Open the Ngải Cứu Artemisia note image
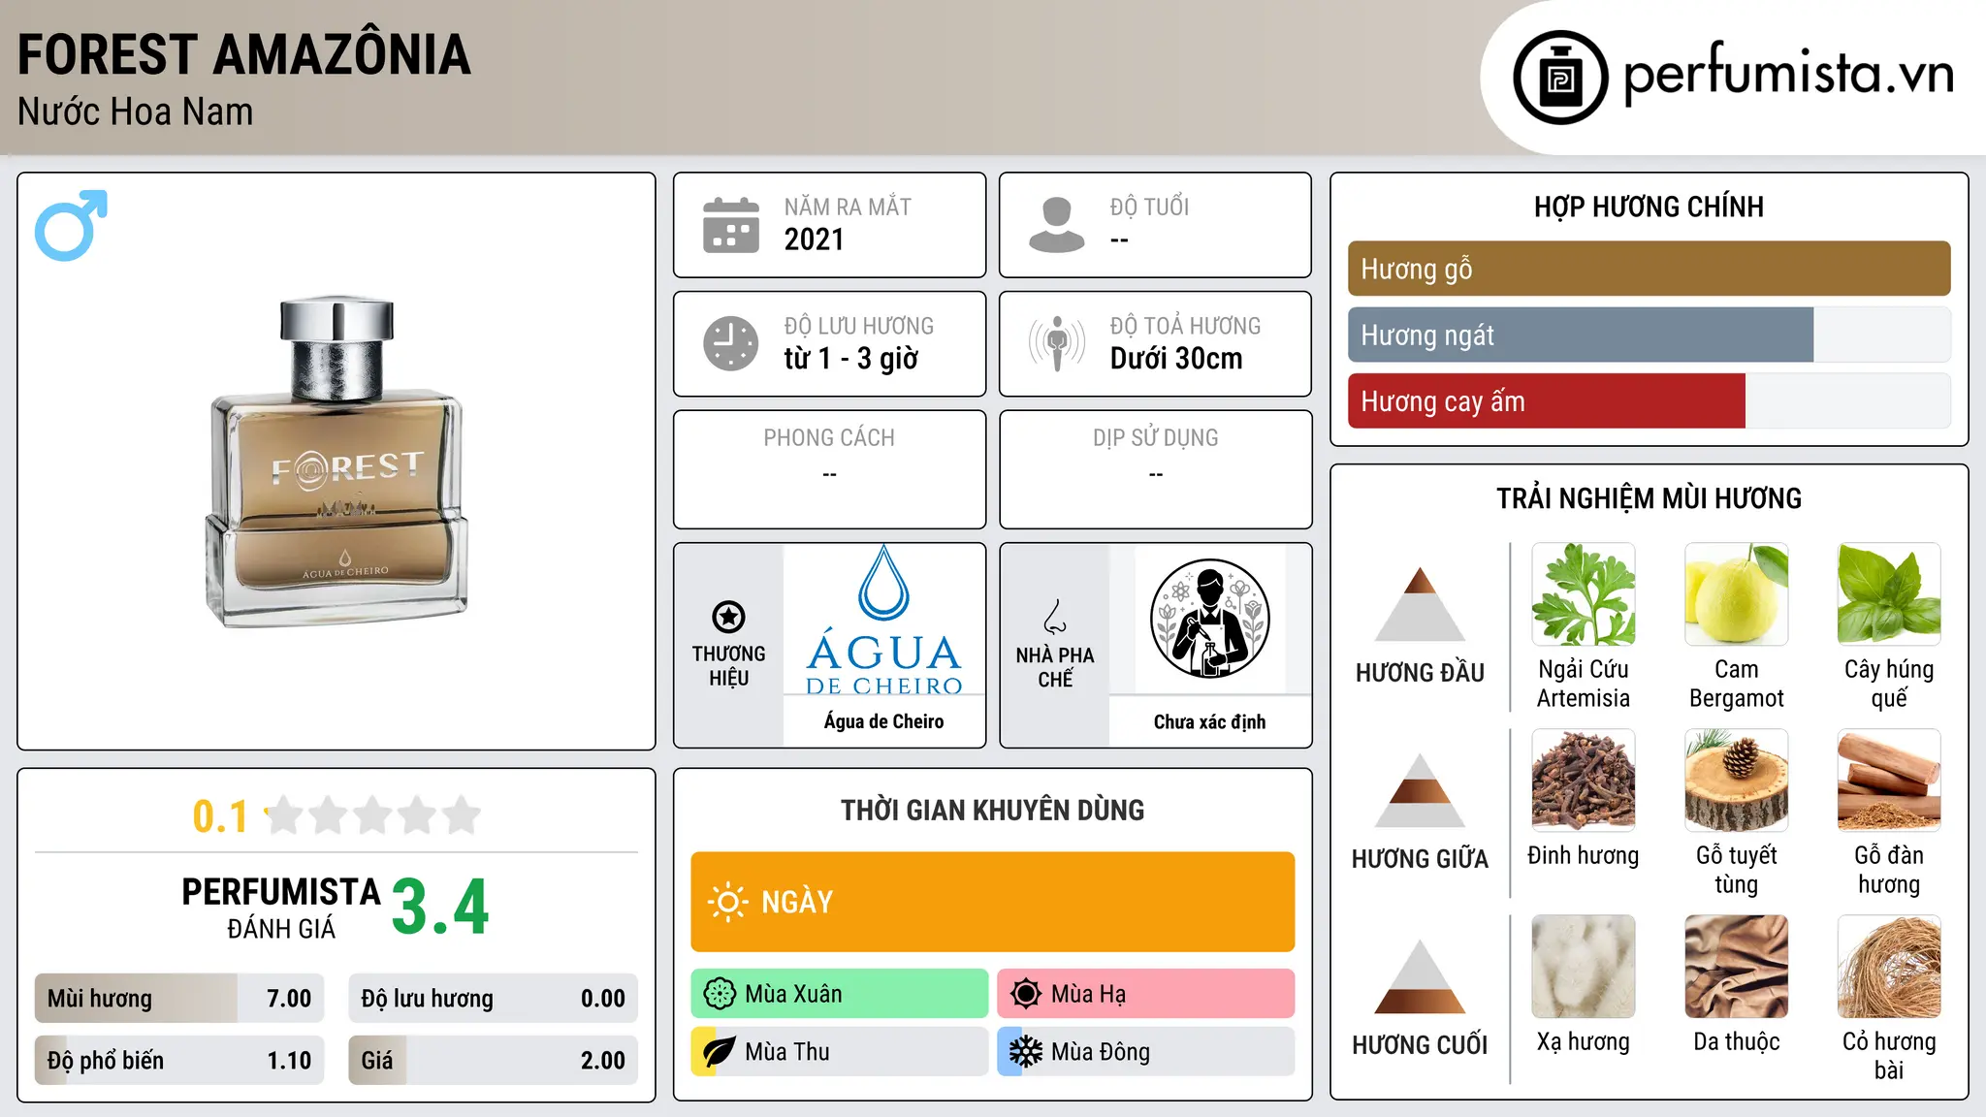 pos(1584,594)
